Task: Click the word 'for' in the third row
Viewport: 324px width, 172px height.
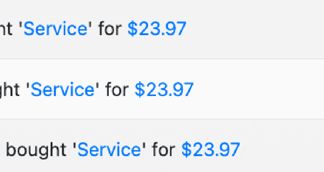Action: 164,149
